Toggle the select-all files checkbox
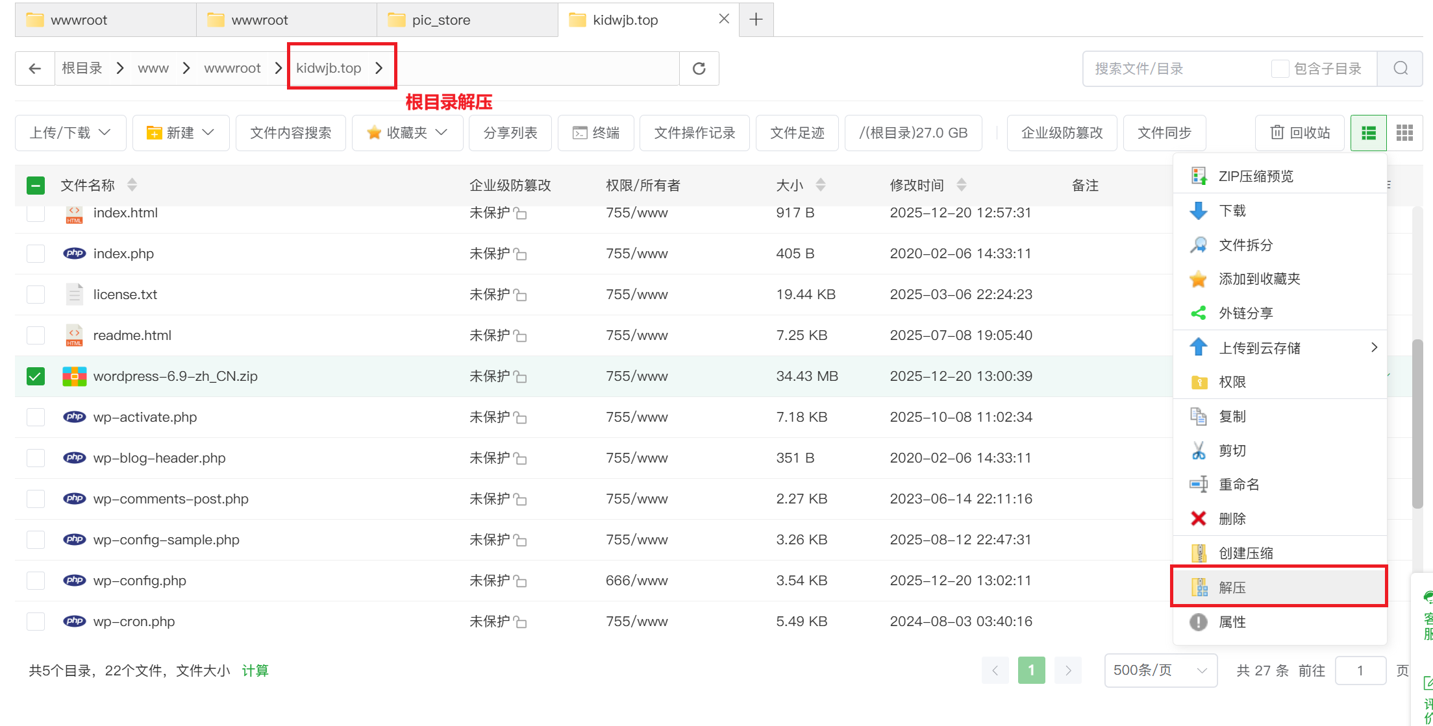This screenshot has height=726, width=1433. click(35, 185)
